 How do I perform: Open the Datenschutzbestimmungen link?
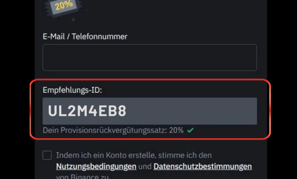pos(203,166)
